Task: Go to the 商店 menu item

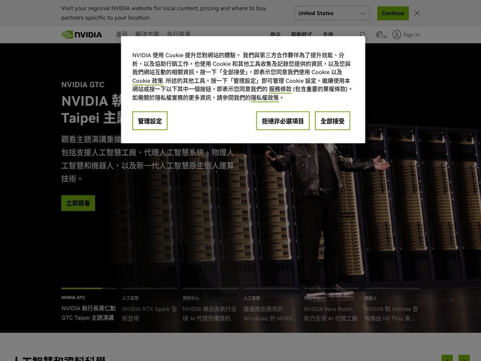Action: [x=275, y=34]
